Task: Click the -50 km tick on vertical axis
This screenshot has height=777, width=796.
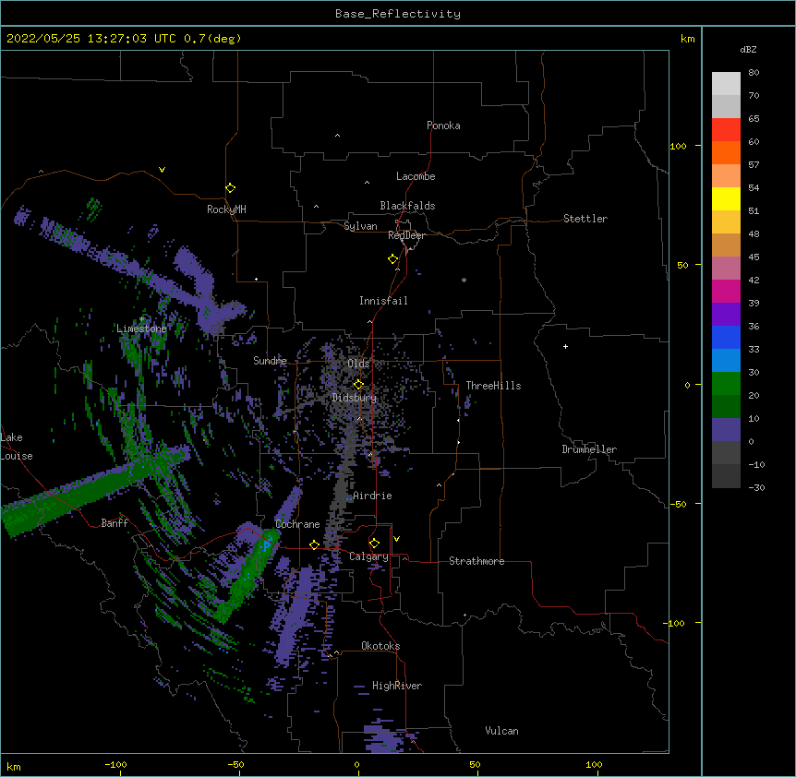Action: [x=678, y=504]
